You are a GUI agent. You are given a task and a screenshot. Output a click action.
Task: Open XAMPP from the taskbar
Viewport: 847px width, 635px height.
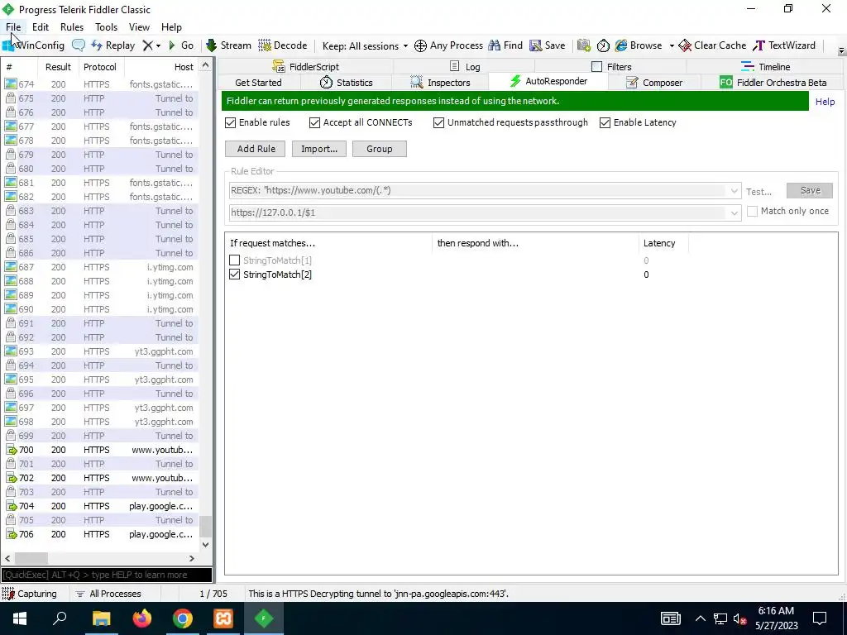pos(223,618)
